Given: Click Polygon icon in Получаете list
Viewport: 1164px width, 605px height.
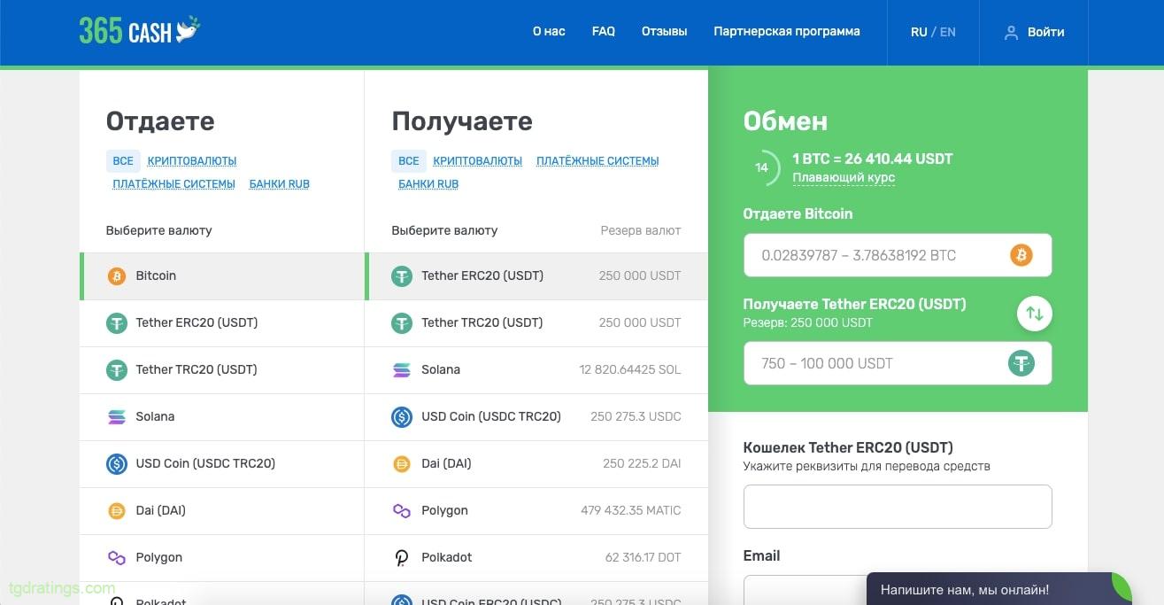Looking at the screenshot, I should tap(402, 511).
